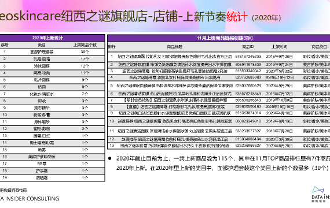The width and height of the screenshot is (330, 208).
Task: Select the 类目 column header
Action: [x=42, y=45]
